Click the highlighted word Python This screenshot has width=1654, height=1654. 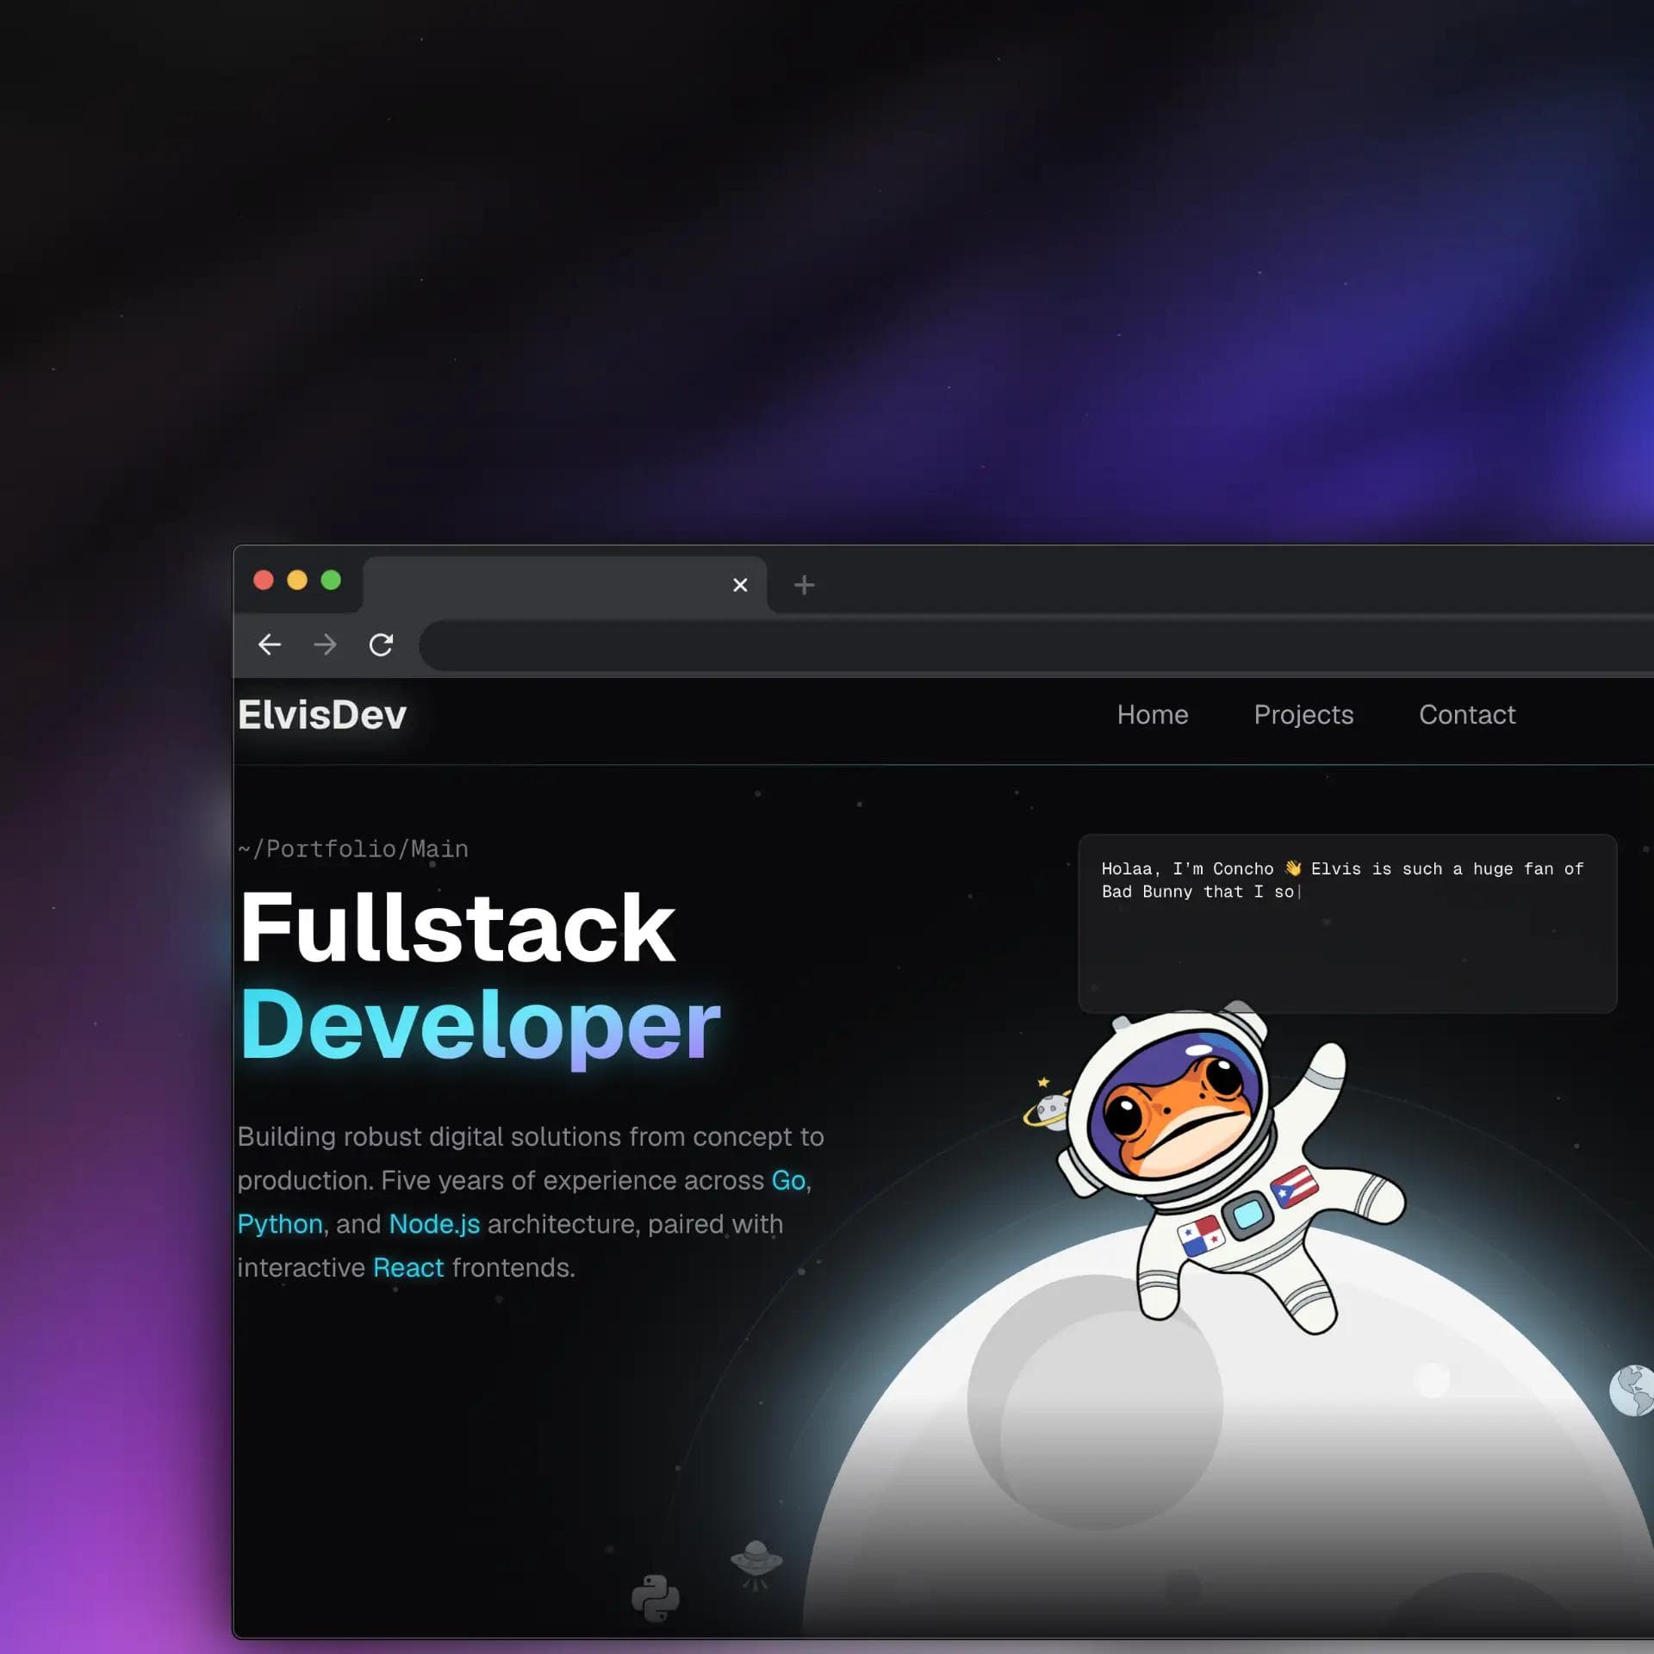click(280, 1224)
